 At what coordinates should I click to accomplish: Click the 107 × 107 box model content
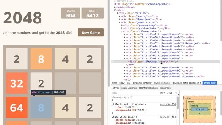[x=199, y=109]
